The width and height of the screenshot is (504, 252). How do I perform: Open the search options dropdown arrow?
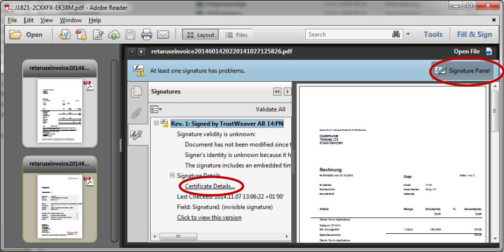408,35
